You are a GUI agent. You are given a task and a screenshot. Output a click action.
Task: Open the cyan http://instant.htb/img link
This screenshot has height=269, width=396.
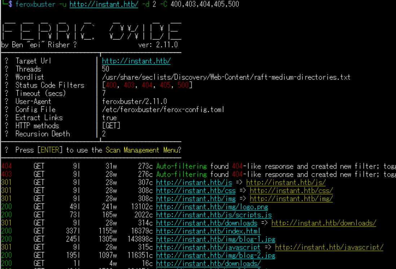[195, 199]
